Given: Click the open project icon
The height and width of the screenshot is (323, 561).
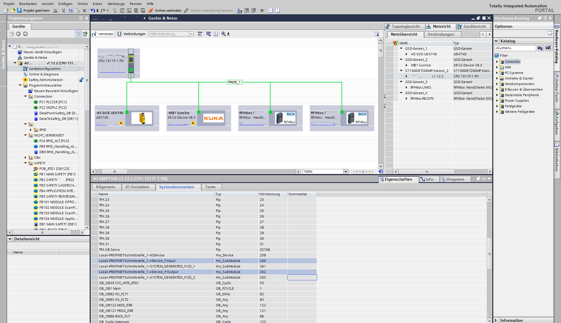Looking at the screenshot, I should (x=13, y=11).
